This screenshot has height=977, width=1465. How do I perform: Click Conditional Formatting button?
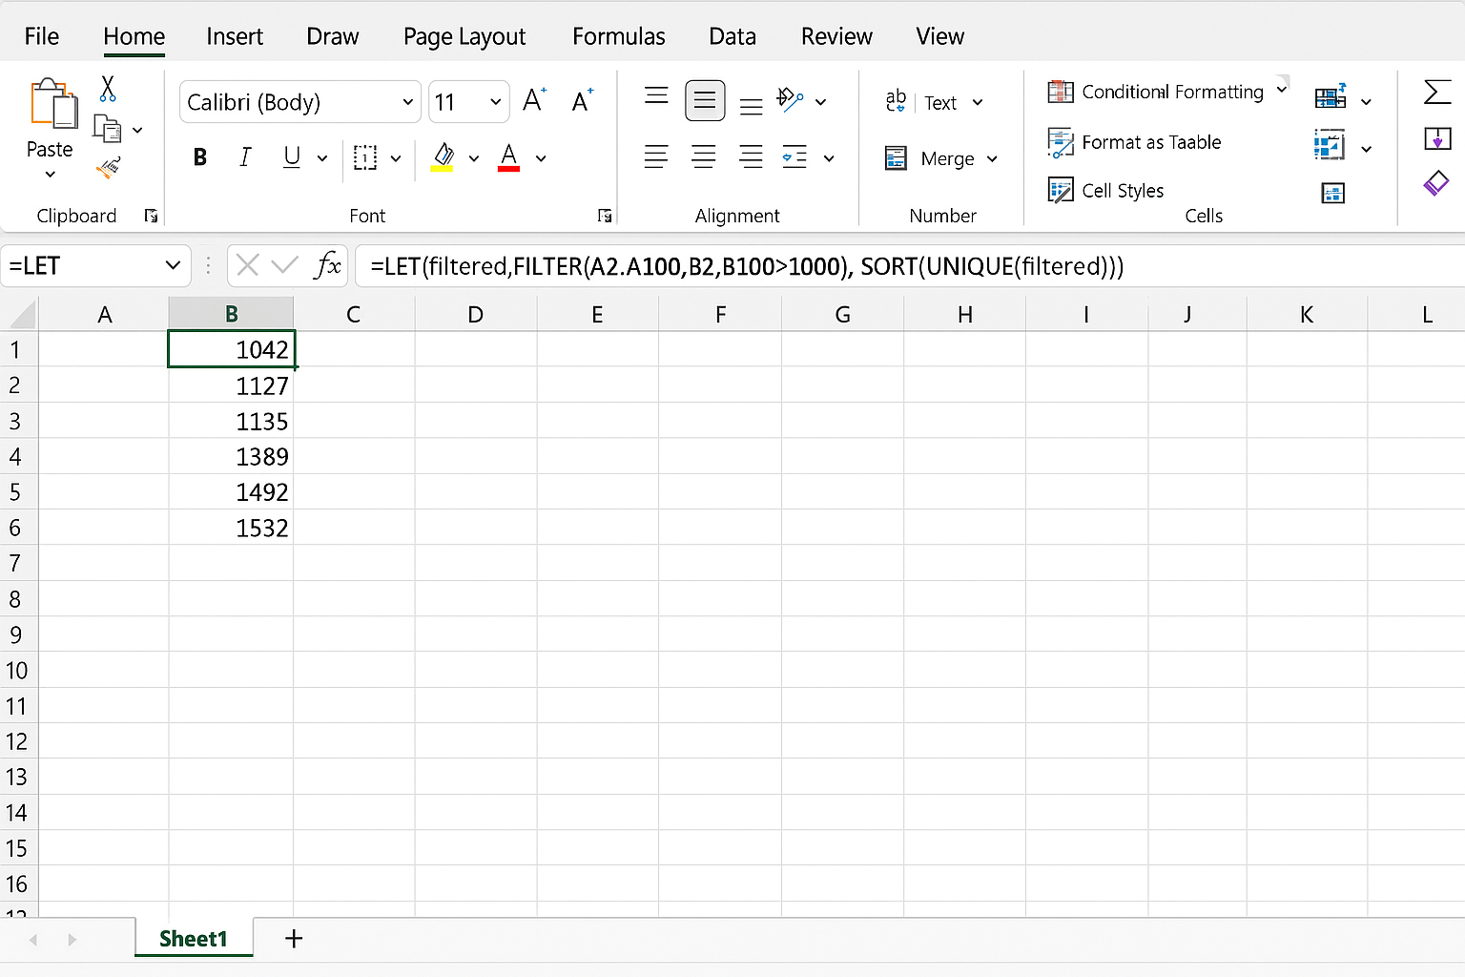(1156, 92)
